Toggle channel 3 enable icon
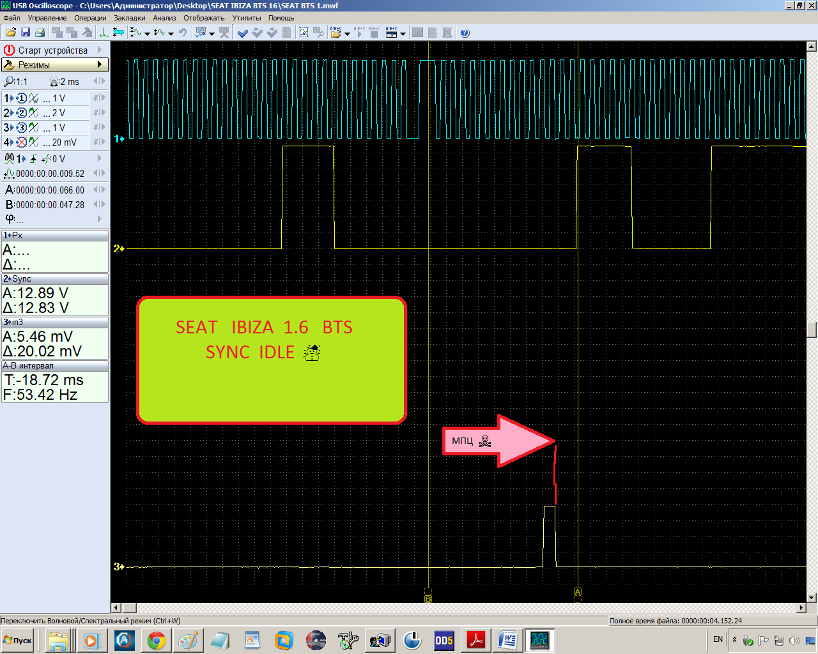Screen dimensions: 818x654 21,128
